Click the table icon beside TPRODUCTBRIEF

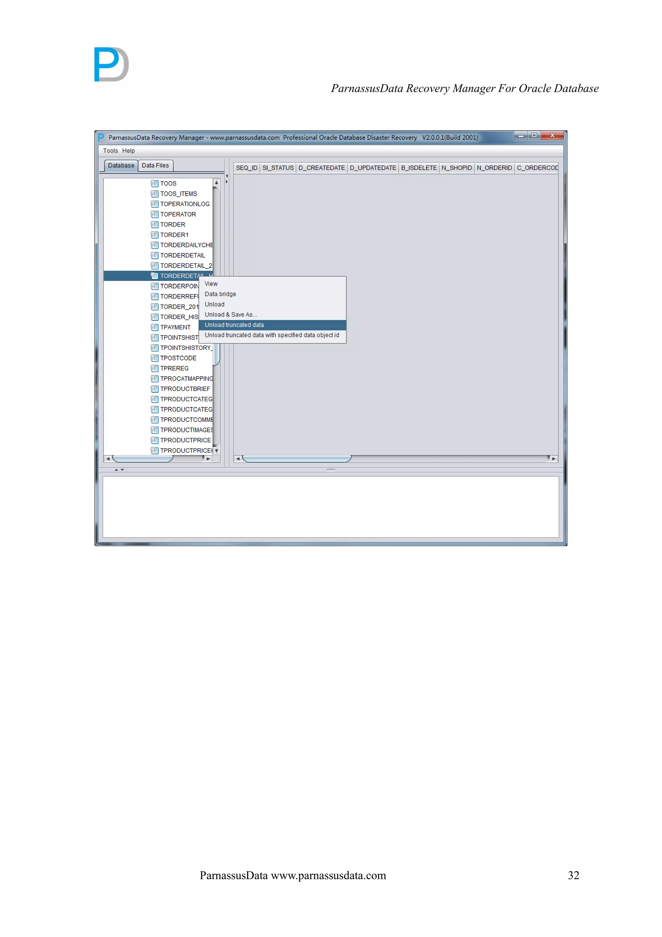(155, 389)
